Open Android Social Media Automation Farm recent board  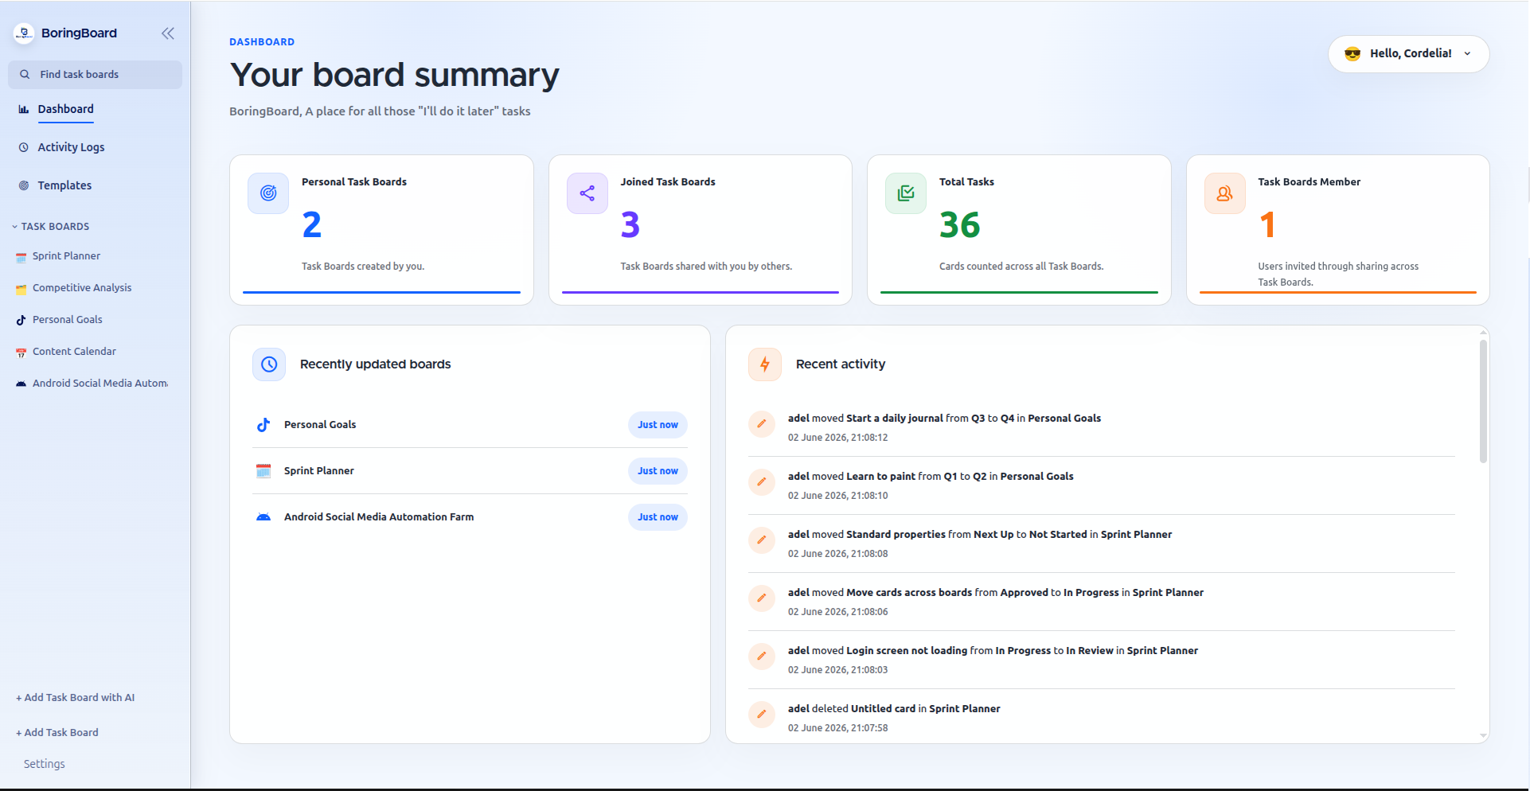click(x=379, y=517)
